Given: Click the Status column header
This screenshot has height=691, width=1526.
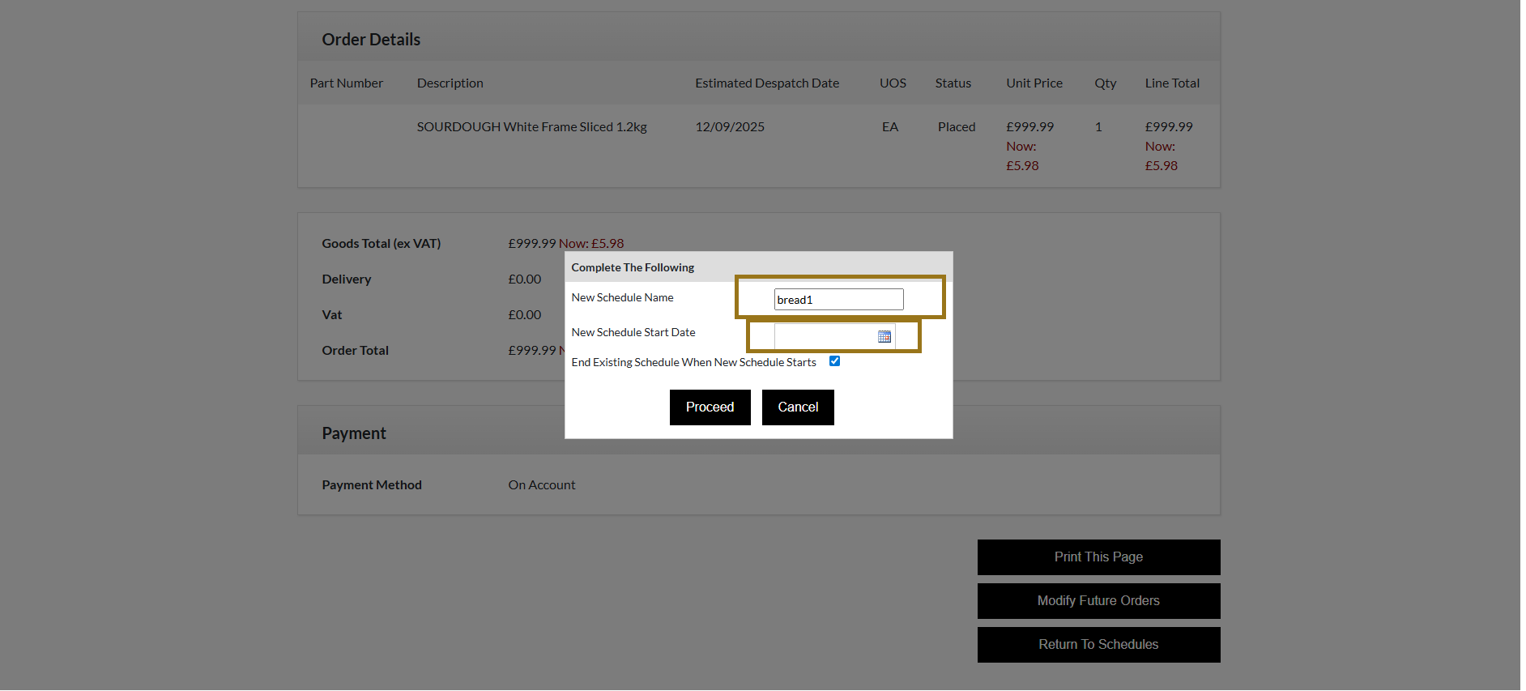Looking at the screenshot, I should pyautogui.click(x=953, y=83).
